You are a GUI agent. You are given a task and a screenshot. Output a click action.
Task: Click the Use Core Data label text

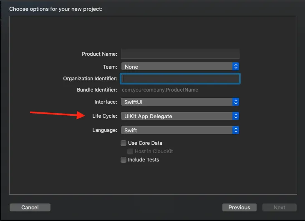tap(145, 143)
